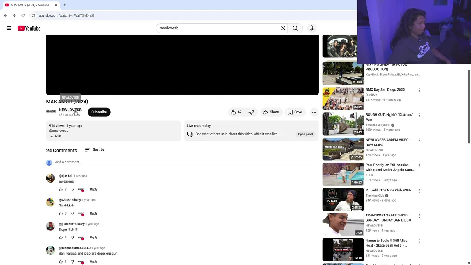471x265 pixels.
Task: Reply to the @juaniriarte-lo3ry comment
Action: tap(93, 237)
